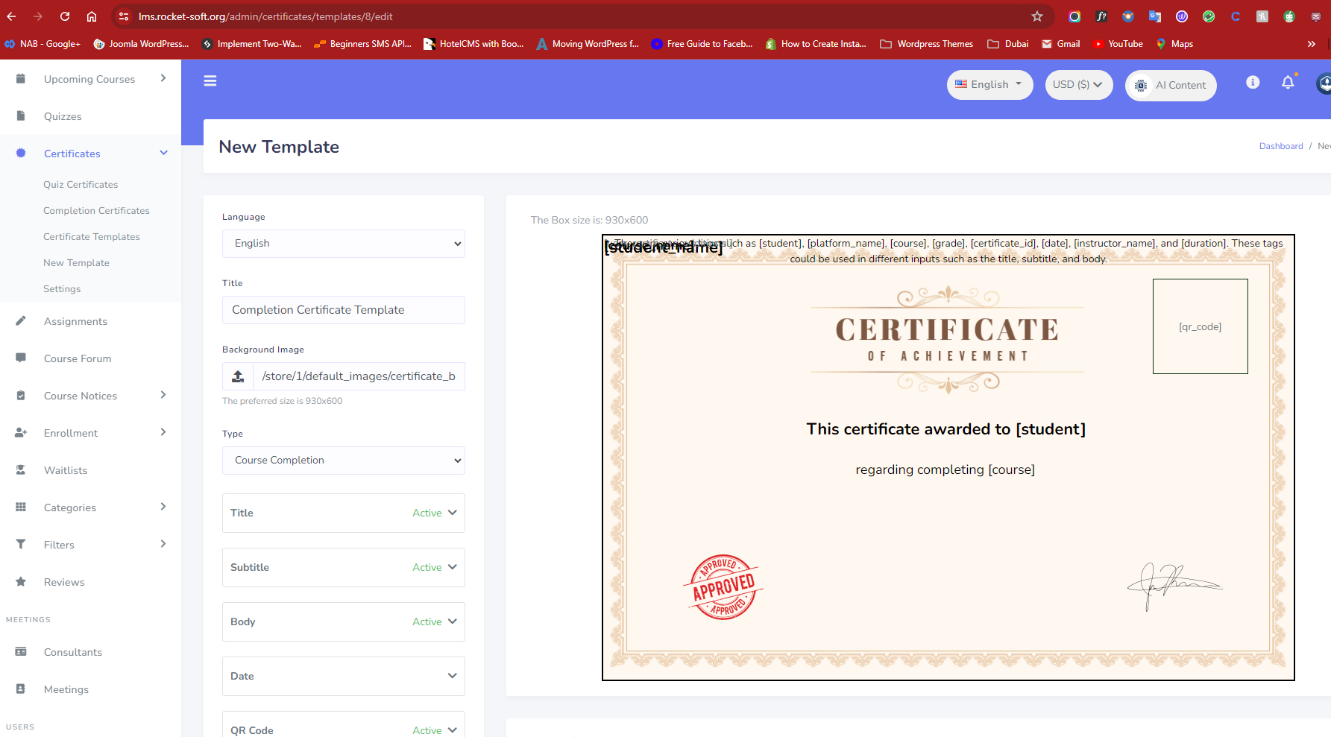Click the hamburger menu icon in header
The height and width of the screenshot is (737, 1331).
coord(210,80)
